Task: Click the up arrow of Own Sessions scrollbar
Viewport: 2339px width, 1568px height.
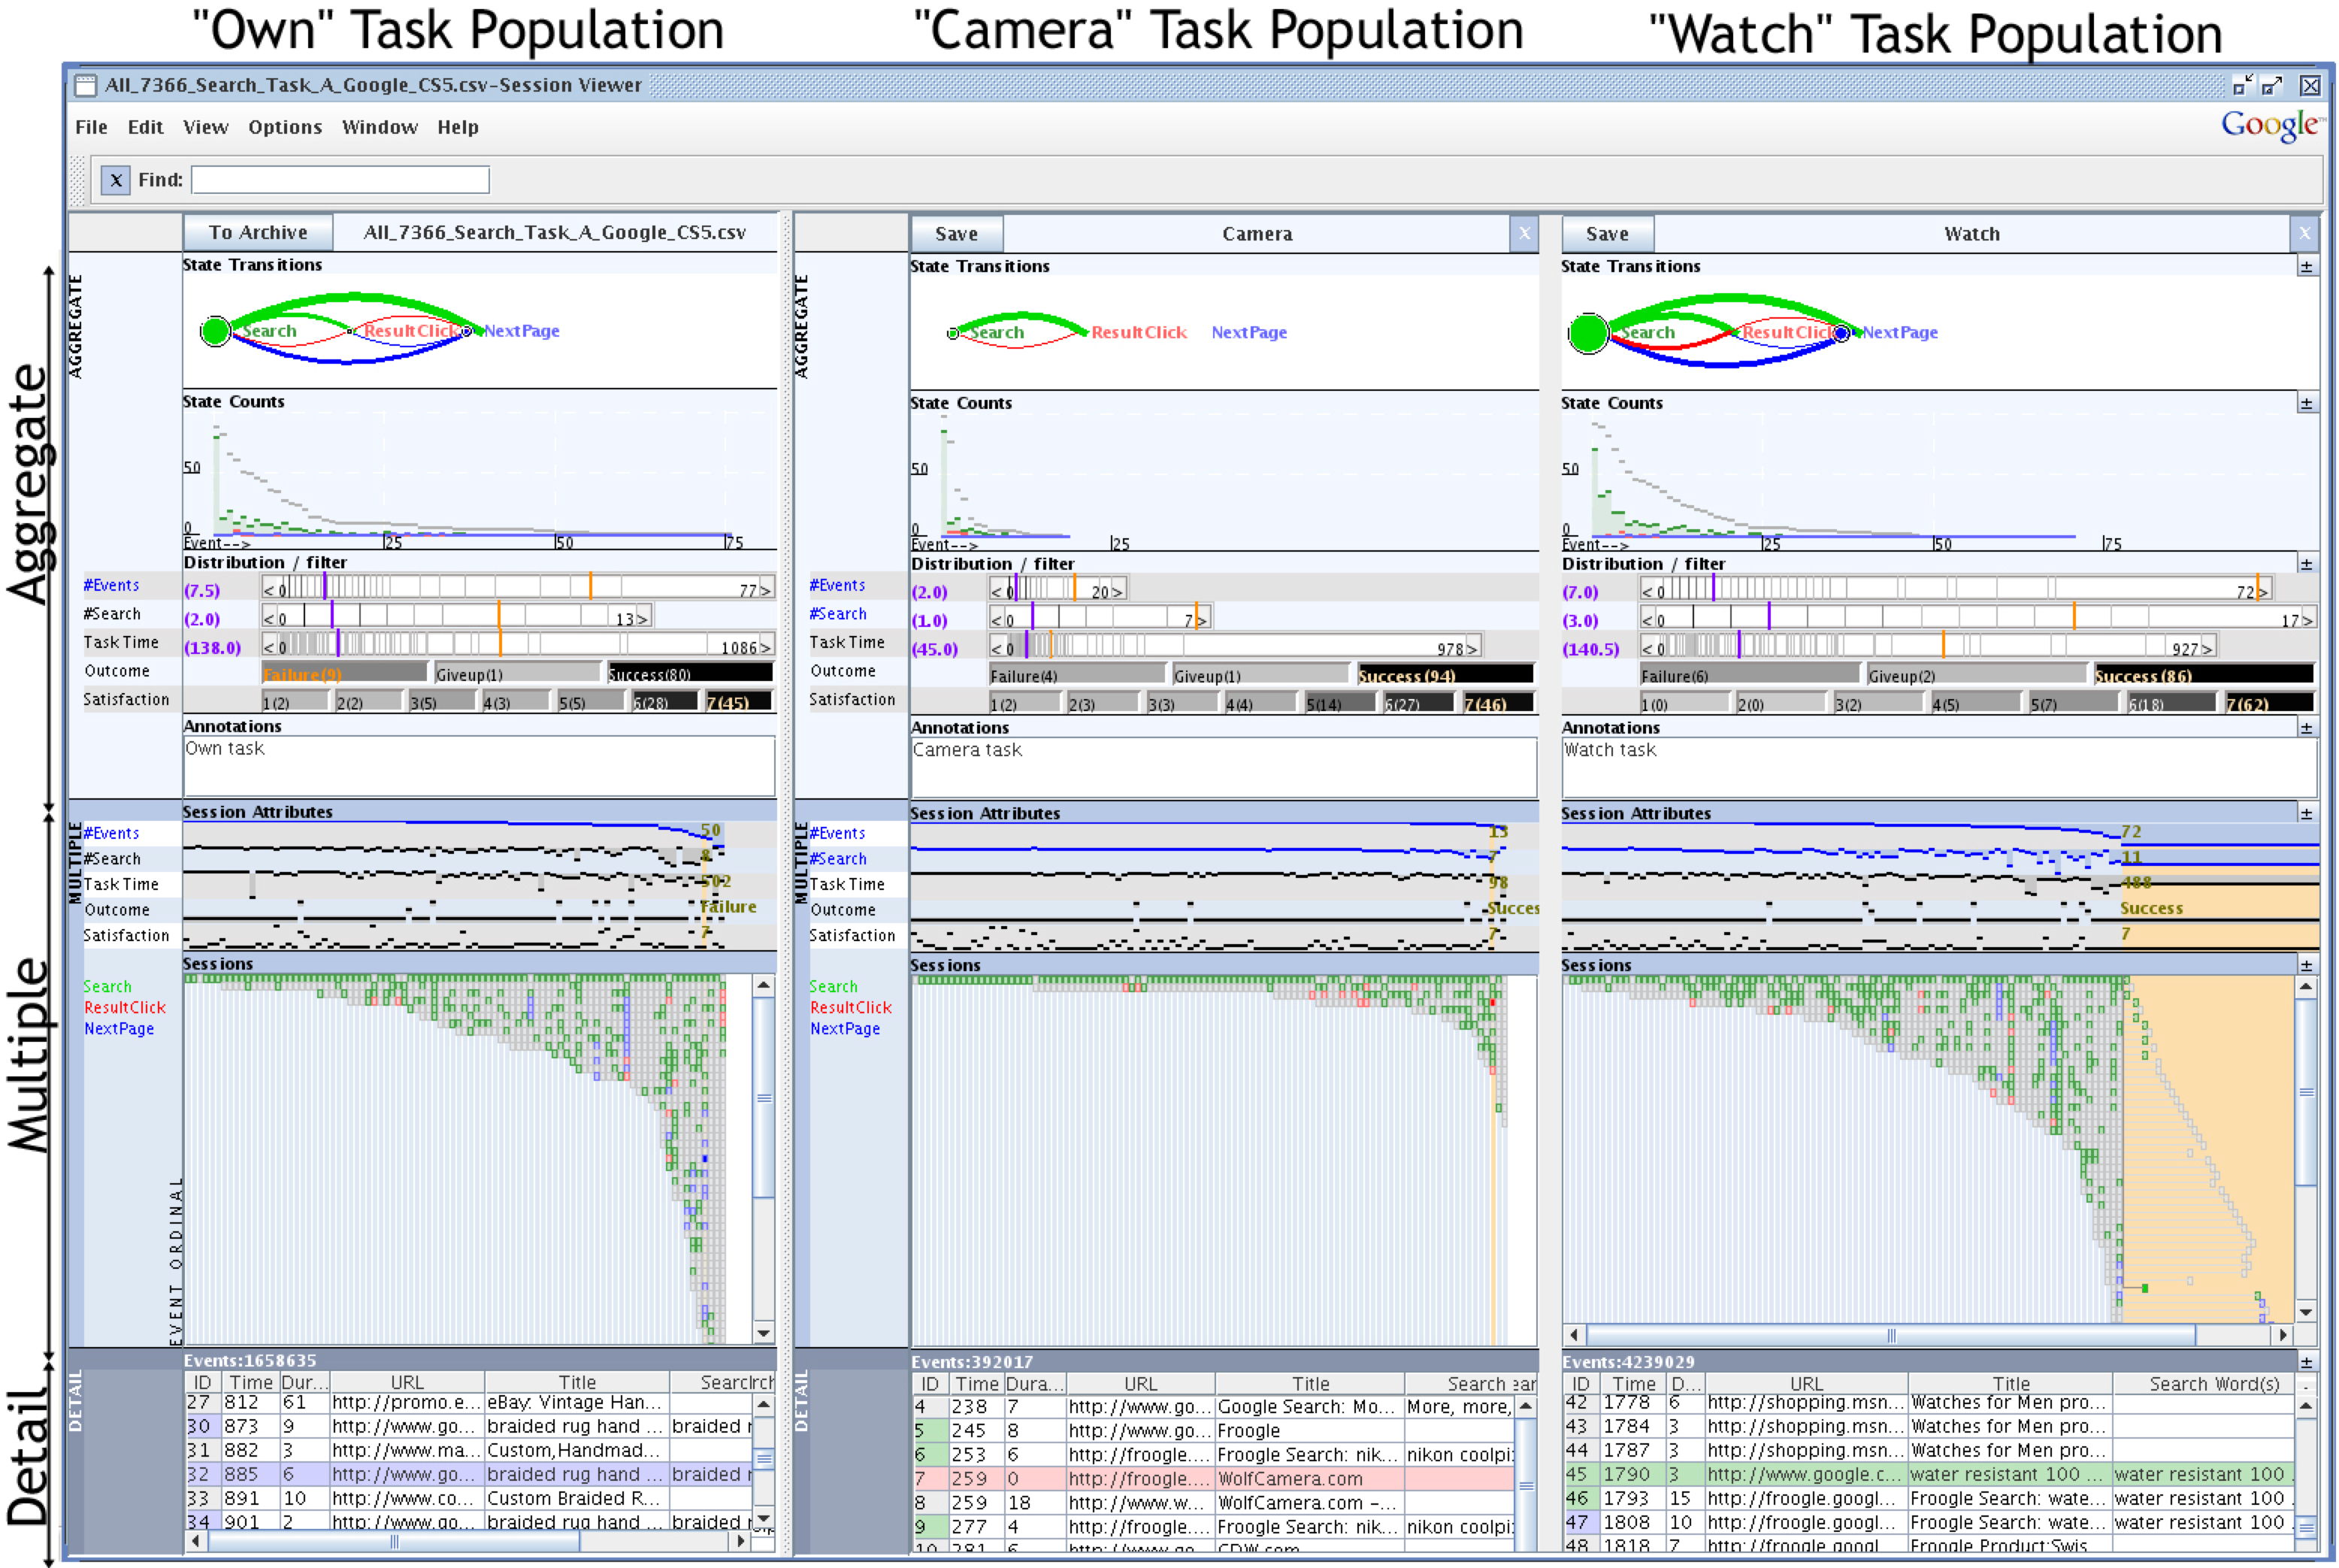Action: (x=763, y=986)
